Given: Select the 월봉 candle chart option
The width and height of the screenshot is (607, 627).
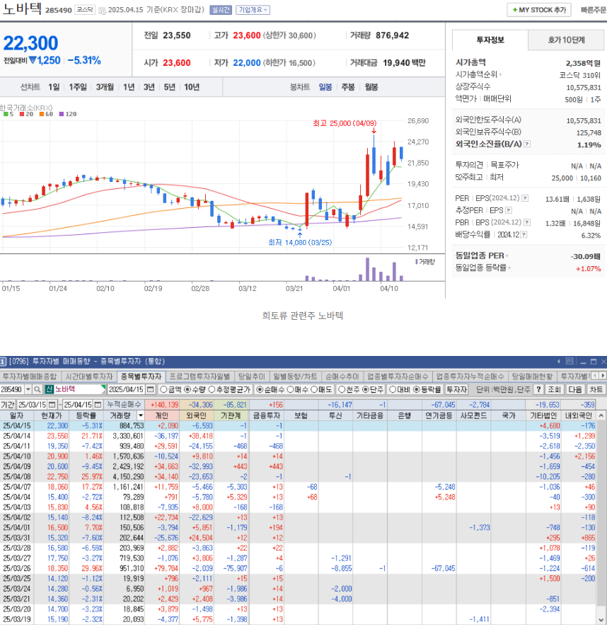Looking at the screenshot, I should (371, 87).
